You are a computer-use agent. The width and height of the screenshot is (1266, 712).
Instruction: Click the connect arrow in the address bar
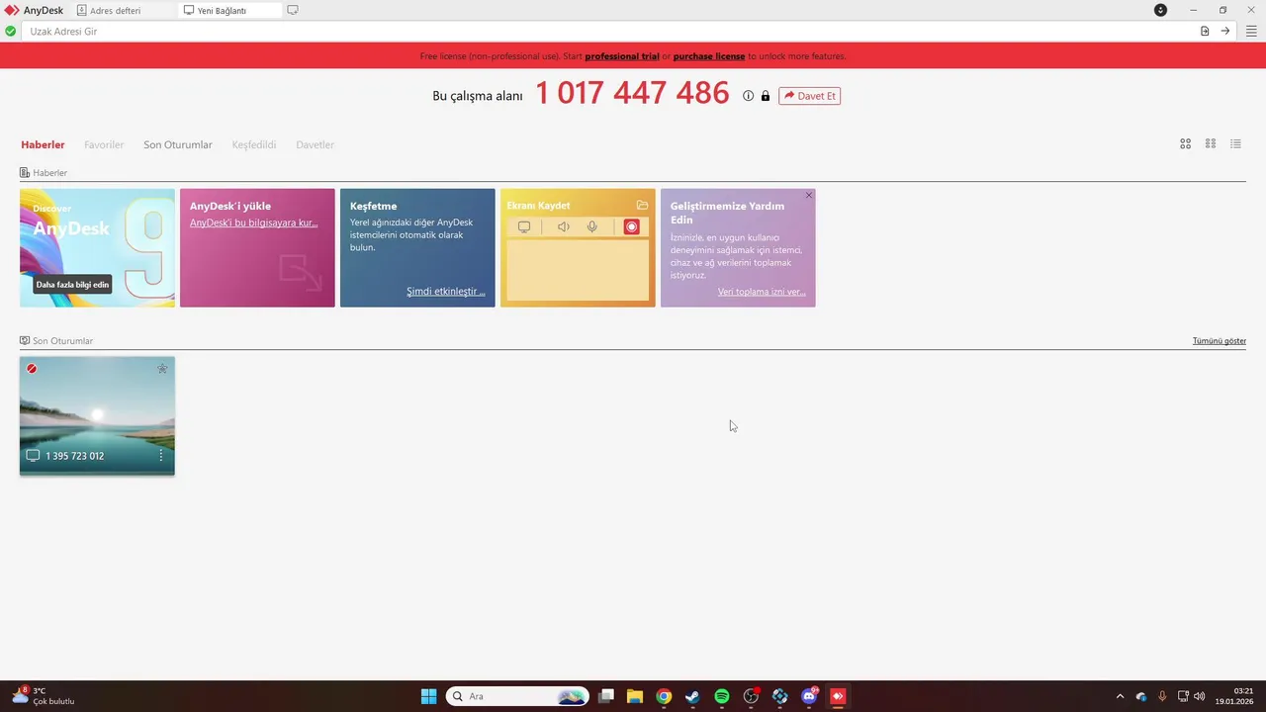point(1224,32)
